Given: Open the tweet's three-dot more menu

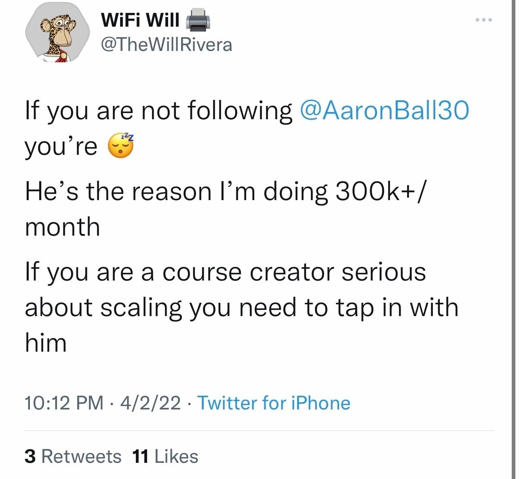Looking at the screenshot, I should [x=483, y=20].
